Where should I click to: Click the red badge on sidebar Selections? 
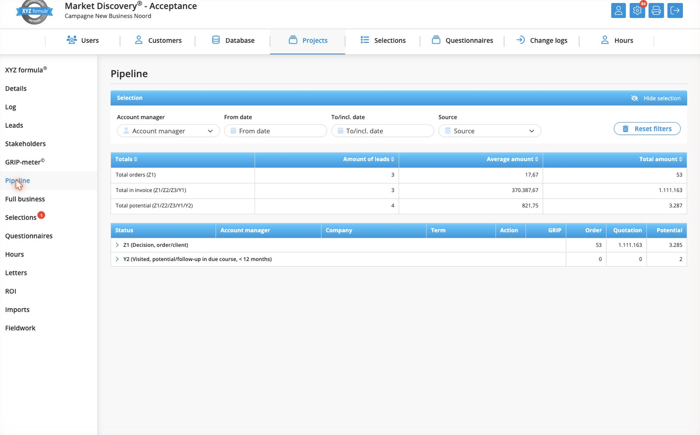(x=41, y=215)
